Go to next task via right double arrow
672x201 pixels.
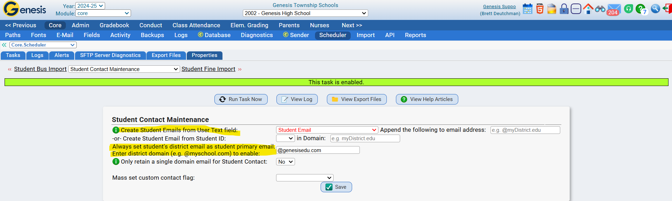(x=240, y=69)
